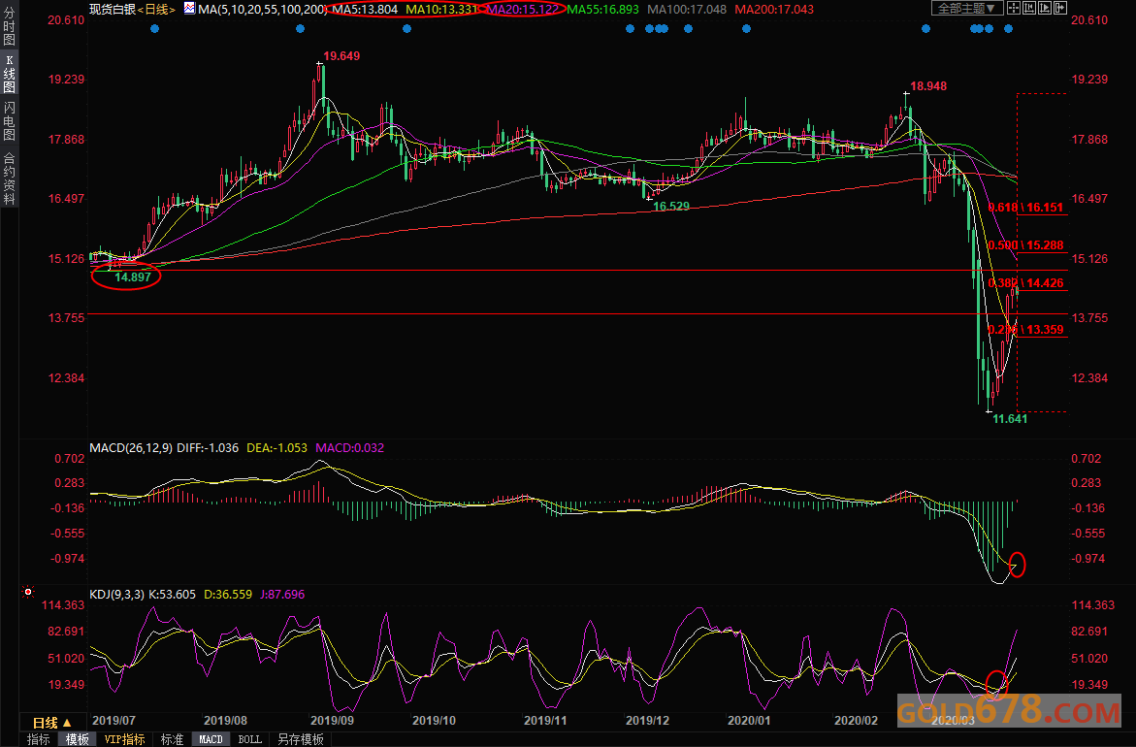Screen dimensions: 1136x747
Task: Click the 14.426 Fibonacci level label
Action: [1045, 283]
